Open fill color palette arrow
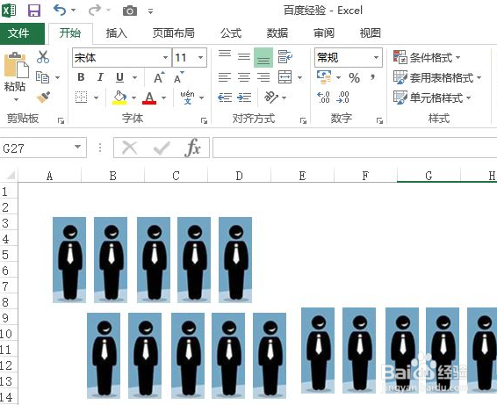The image size is (497, 405). click(x=133, y=98)
